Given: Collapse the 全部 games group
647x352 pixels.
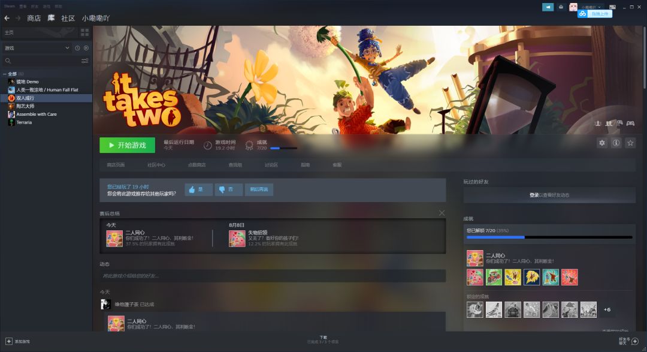Looking at the screenshot, I should click(5, 74).
